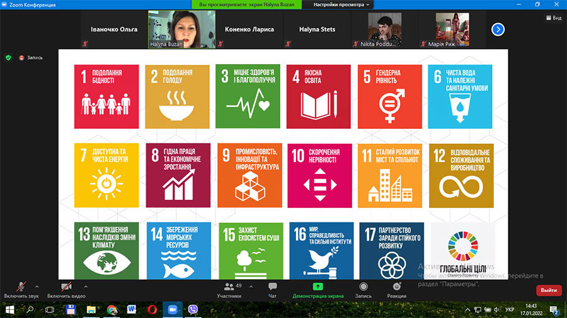Viewport: 567px width, 318px height.
Task: Click goal 8 Гідна праця tile
Action: [178, 175]
